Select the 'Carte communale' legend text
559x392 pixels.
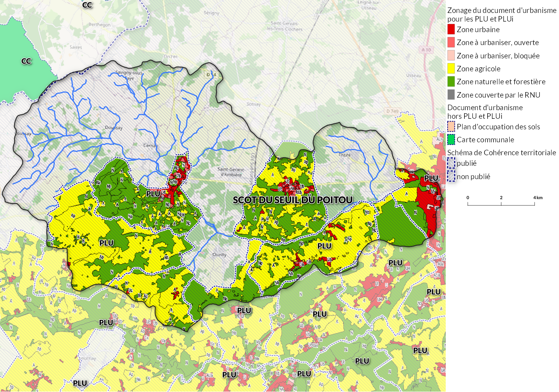485,140
